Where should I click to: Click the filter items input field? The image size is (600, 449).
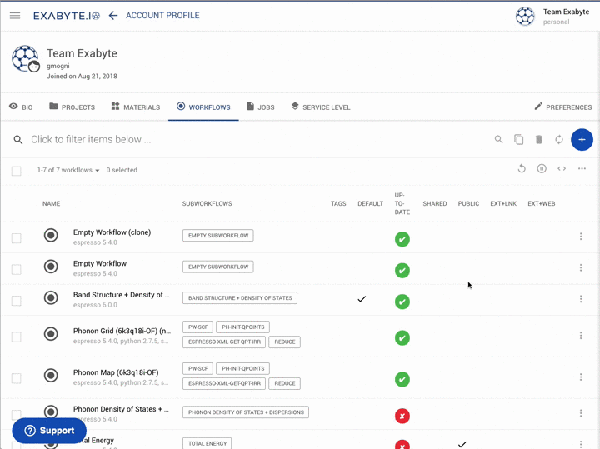click(x=250, y=140)
